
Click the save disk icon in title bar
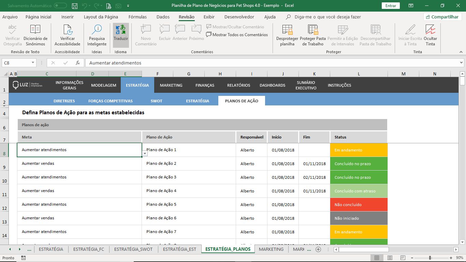pos(75,6)
